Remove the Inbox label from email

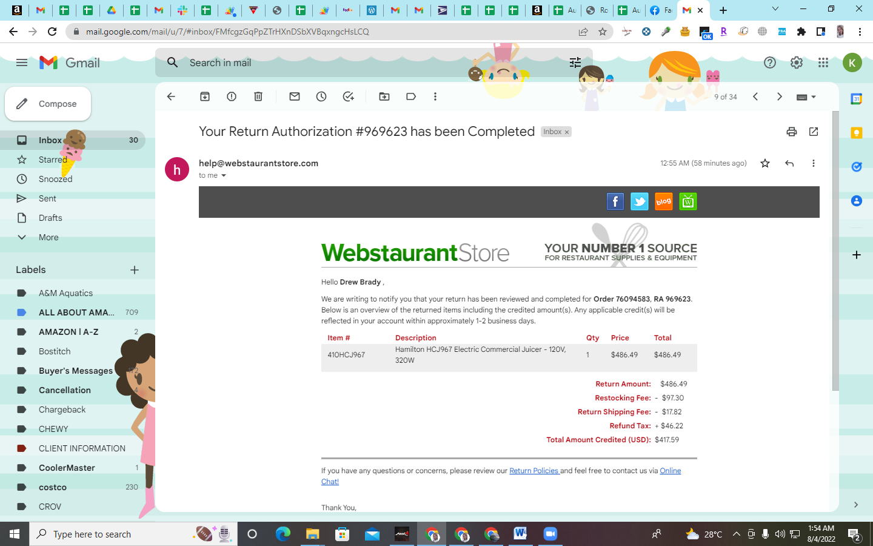click(x=567, y=132)
